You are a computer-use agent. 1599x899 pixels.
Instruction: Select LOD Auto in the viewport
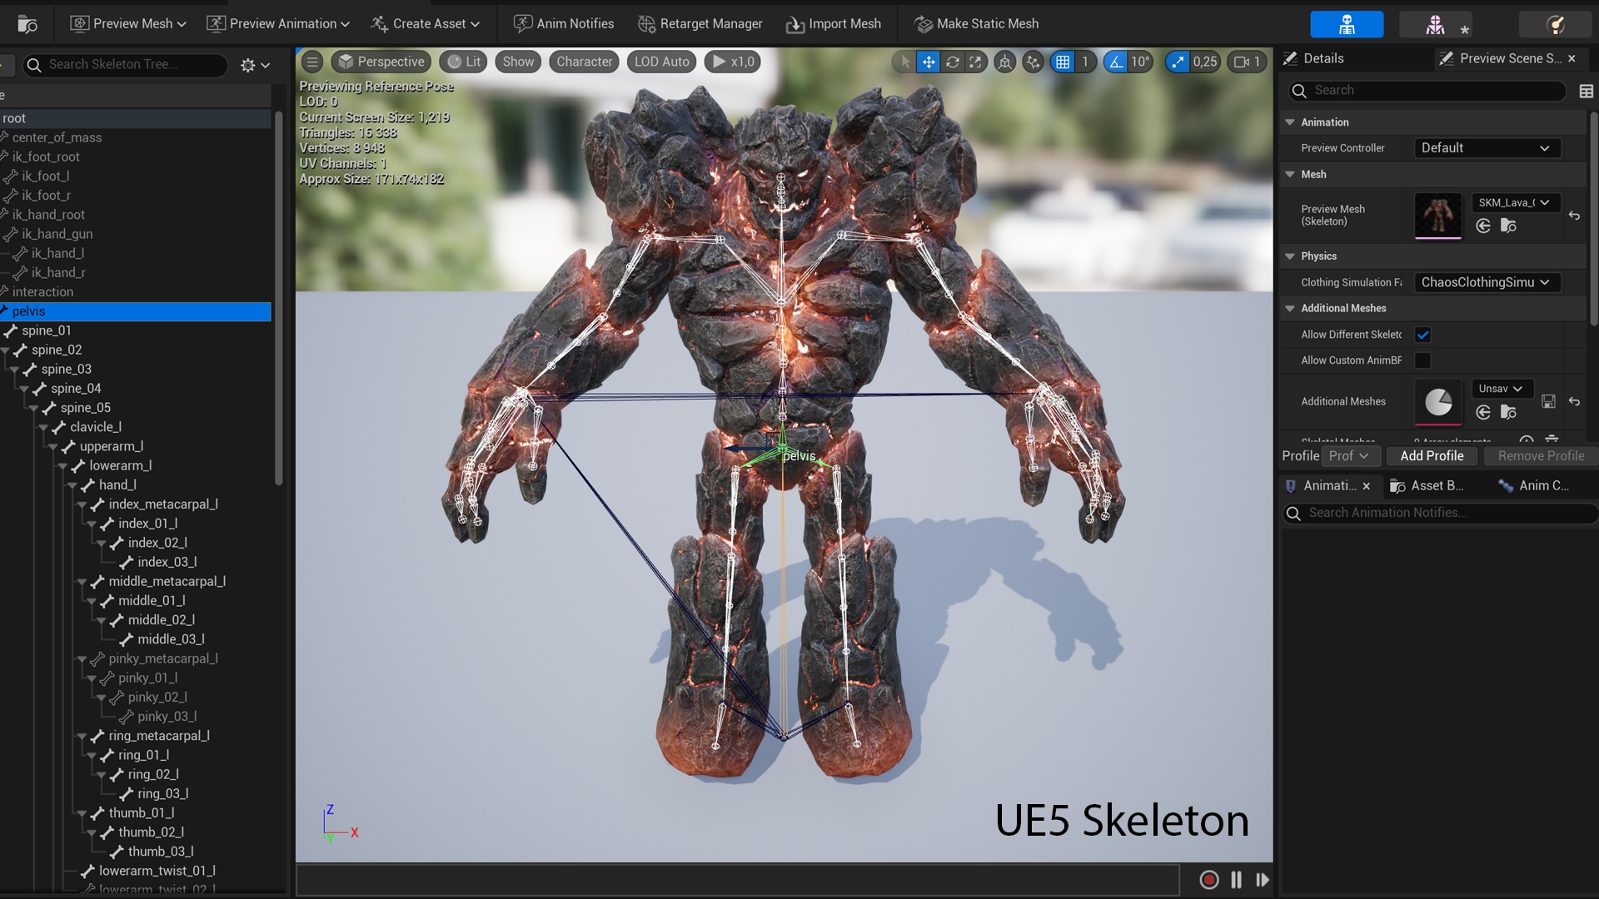(x=660, y=61)
